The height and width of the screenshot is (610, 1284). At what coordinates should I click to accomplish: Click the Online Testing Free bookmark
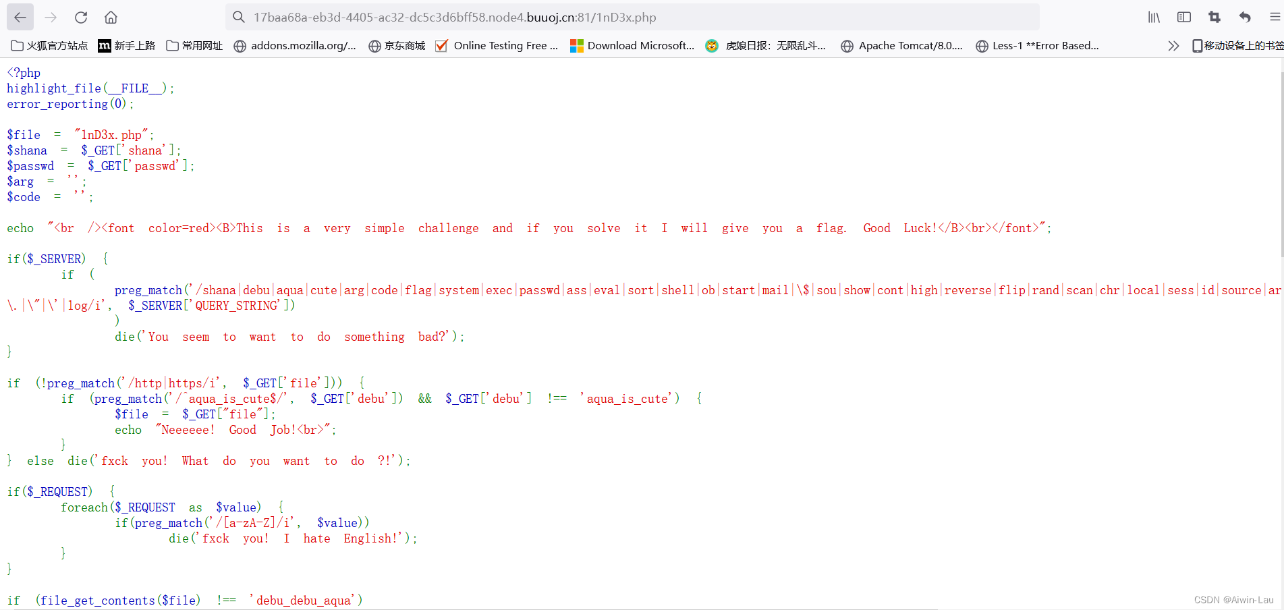click(x=497, y=46)
